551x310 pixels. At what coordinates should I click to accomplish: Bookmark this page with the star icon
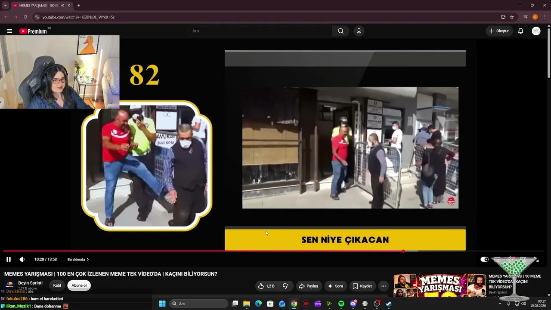coord(512,17)
